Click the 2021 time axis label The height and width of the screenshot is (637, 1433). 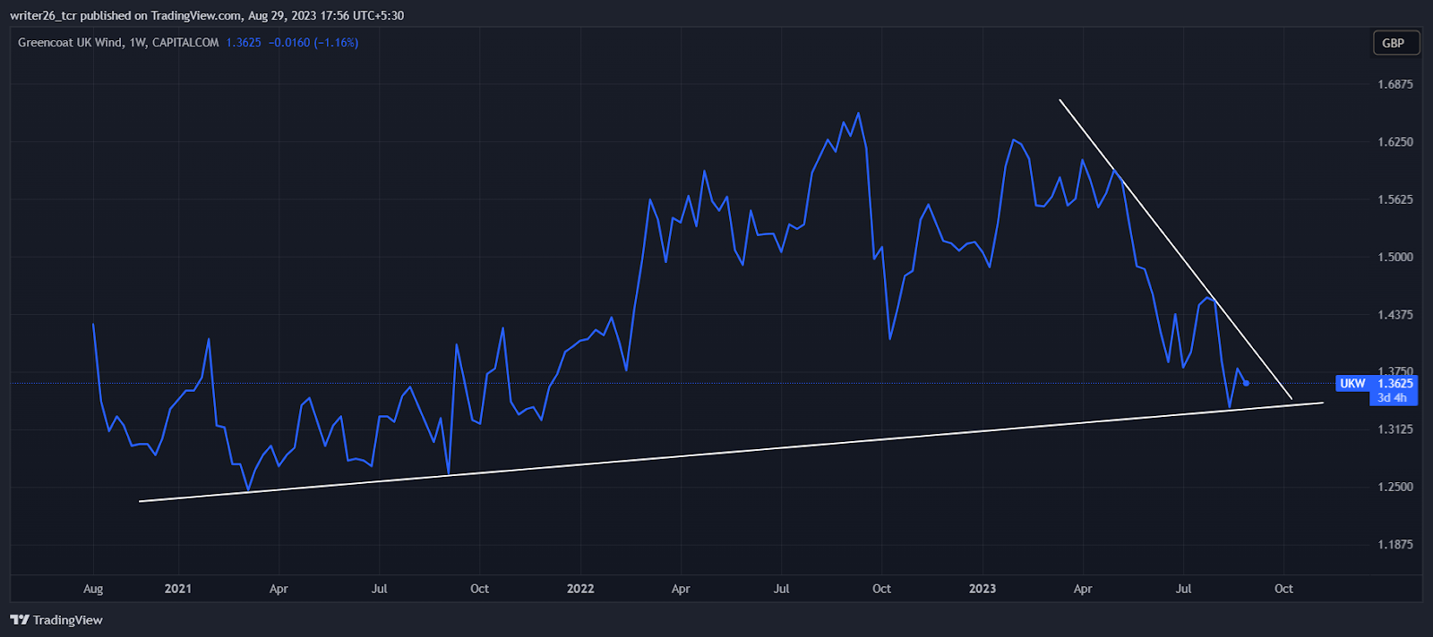coord(178,589)
